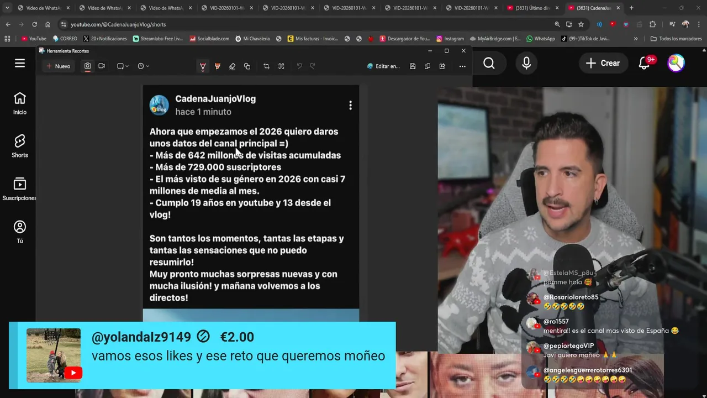Open Suscripciones in the YouTube sidebar
Viewport: 707px width, 398px height.
point(20,190)
